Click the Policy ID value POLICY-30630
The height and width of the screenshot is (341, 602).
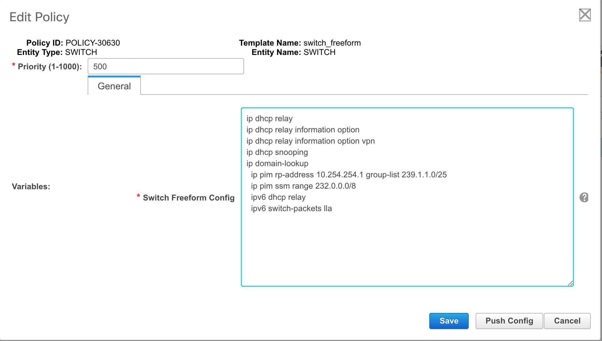pyautogui.click(x=93, y=43)
